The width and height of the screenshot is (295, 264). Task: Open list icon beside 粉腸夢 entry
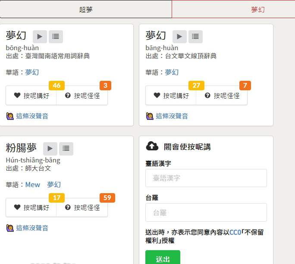click(66, 149)
